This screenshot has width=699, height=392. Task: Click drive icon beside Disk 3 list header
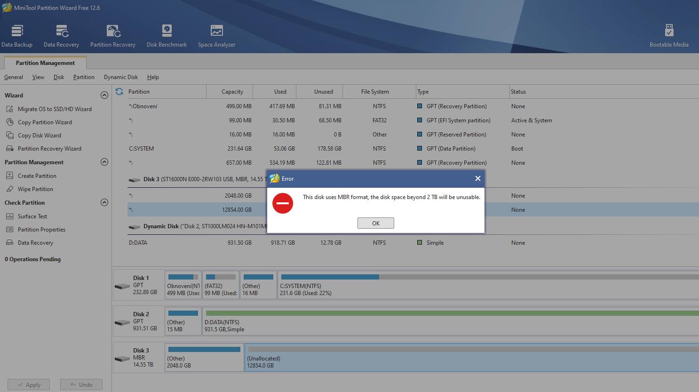coord(135,180)
